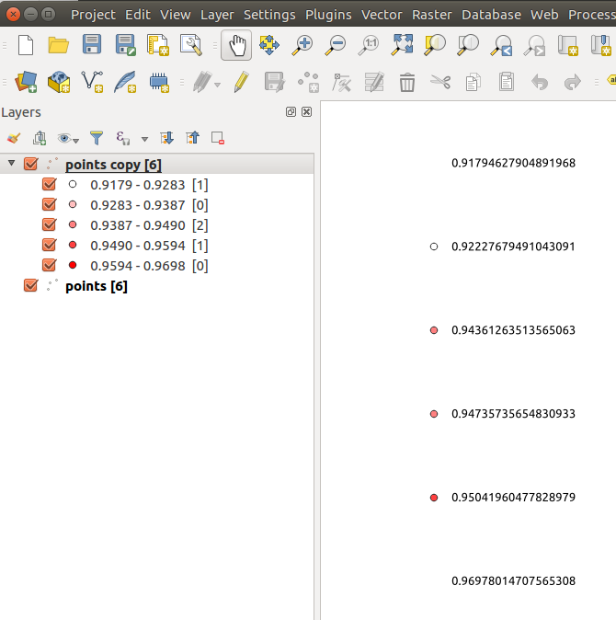Click the Redo arrow icon

pos(573,82)
